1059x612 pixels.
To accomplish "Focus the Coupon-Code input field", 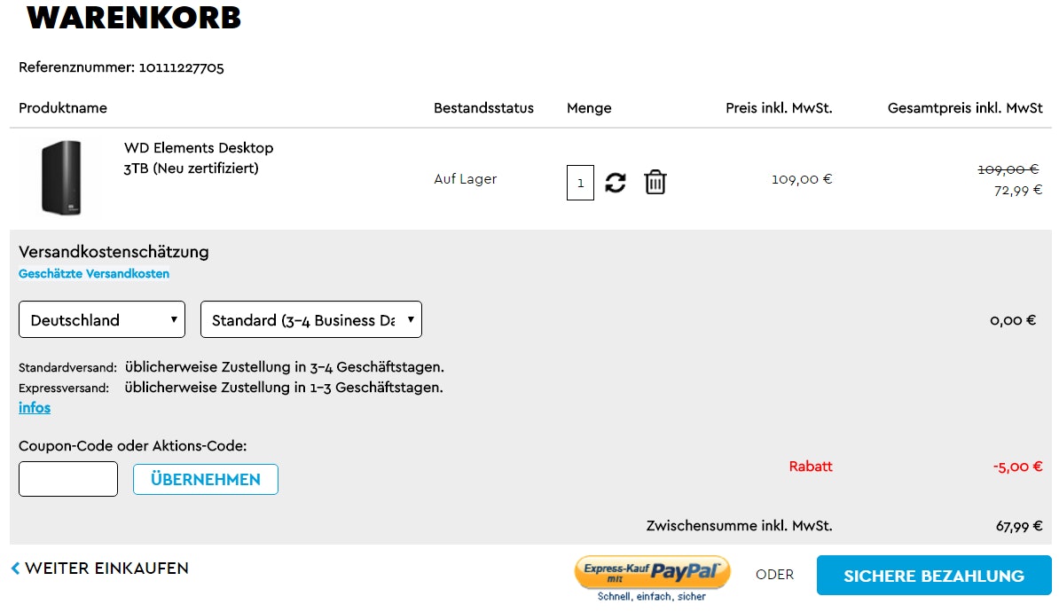I will click(68, 479).
